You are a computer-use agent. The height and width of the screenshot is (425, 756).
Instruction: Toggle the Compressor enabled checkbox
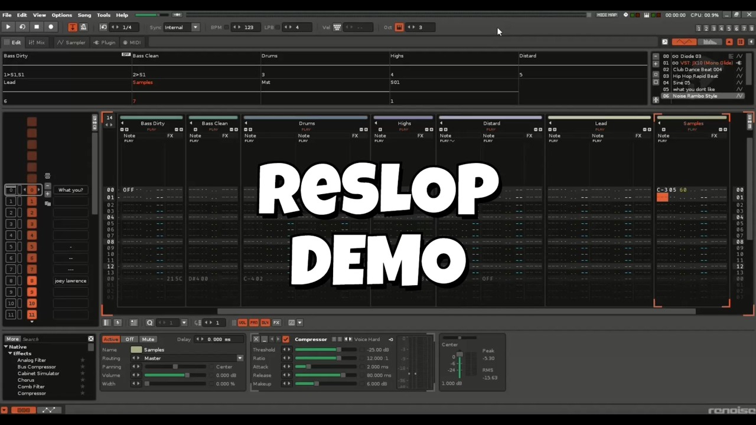(285, 339)
